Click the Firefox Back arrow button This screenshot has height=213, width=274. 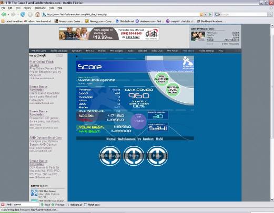[4, 14]
